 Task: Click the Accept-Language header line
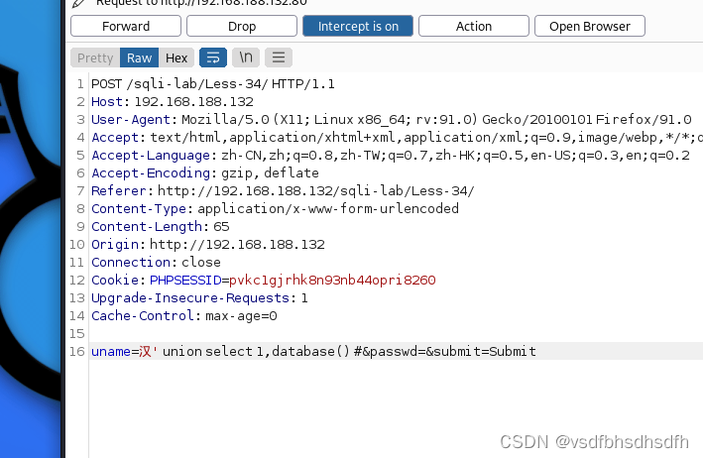point(391,156)
